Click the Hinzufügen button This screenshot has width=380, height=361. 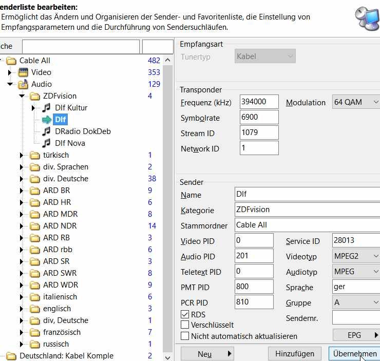[295, 353]
